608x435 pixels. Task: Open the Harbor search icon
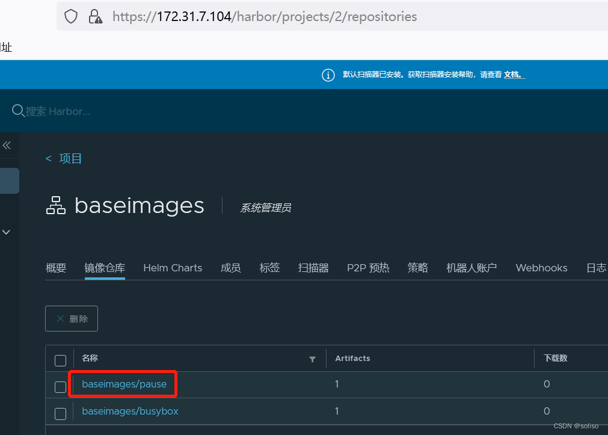pos(17,111)
